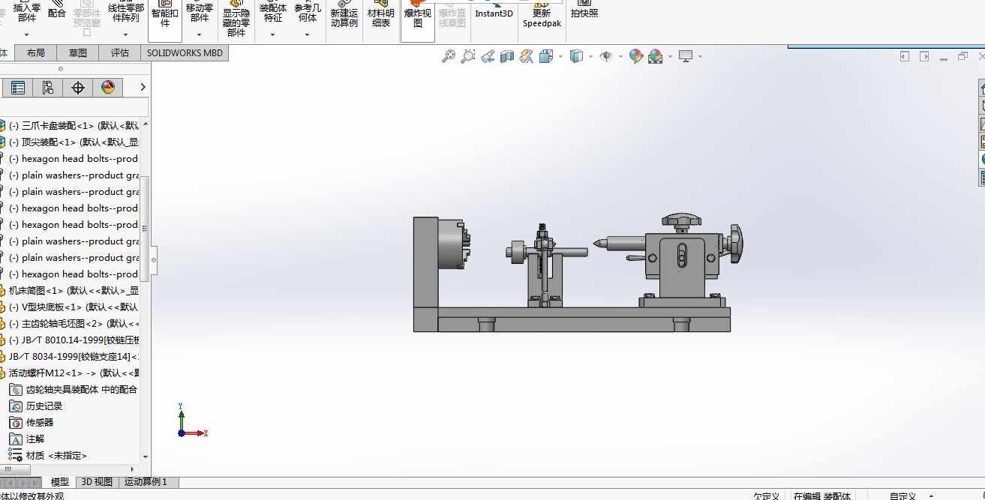Open the DimXpertManager crosshair tab
The image size is (985, 500).
click(x=77, y=88)
